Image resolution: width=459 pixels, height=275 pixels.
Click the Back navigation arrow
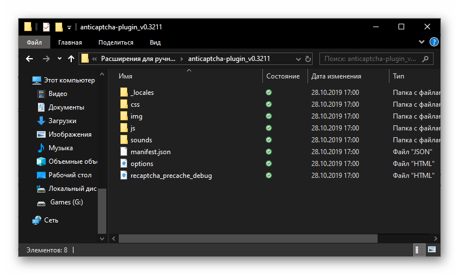[x=29, y=59]
